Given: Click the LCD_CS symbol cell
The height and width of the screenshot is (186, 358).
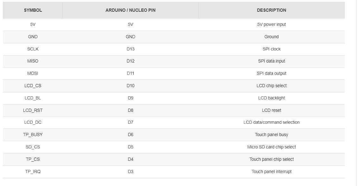Looking at the screenshot, I should [33, 86].
